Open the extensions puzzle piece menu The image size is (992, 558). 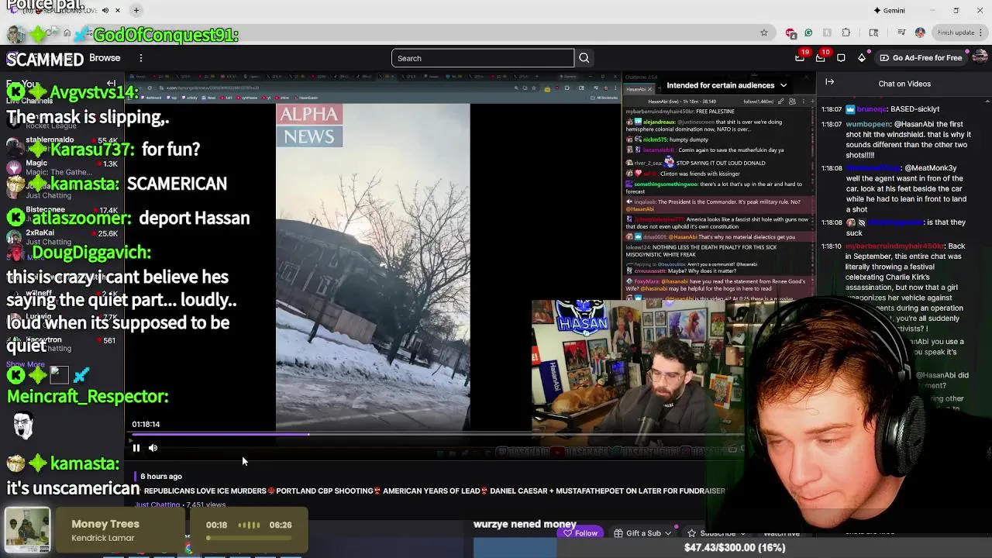[x=846, y=33]
